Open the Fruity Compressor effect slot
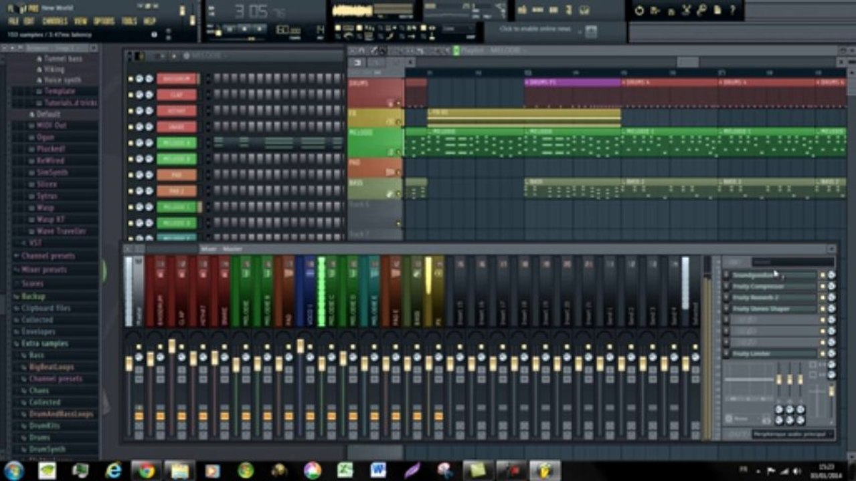The image size is (856, 481). [x=774, y=287]
